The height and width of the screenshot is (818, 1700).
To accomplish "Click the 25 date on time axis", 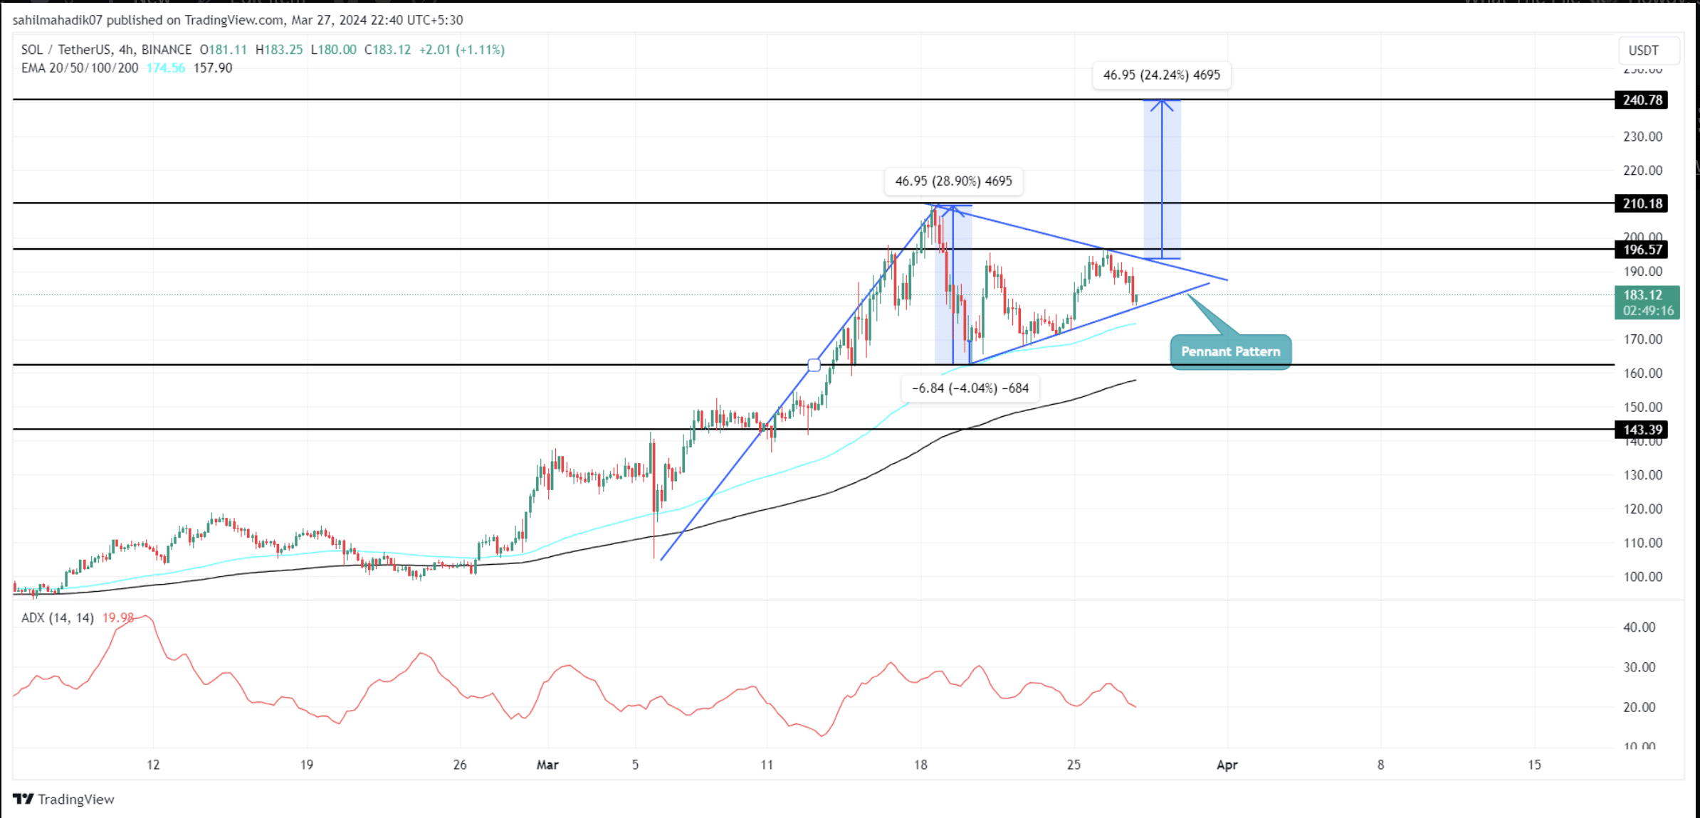I will [1074, 765].
